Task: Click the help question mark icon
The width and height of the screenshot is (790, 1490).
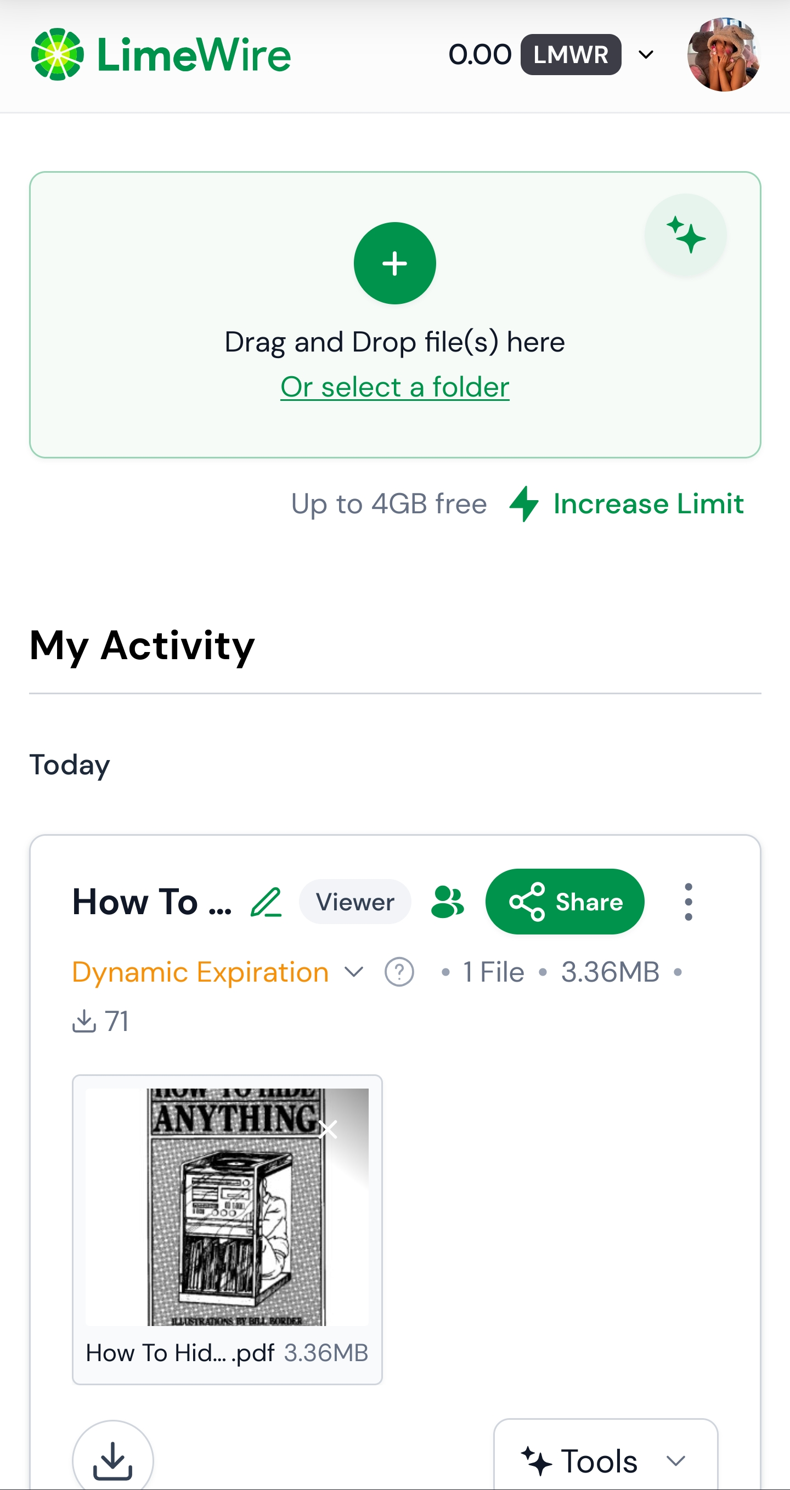Action: 399,972
